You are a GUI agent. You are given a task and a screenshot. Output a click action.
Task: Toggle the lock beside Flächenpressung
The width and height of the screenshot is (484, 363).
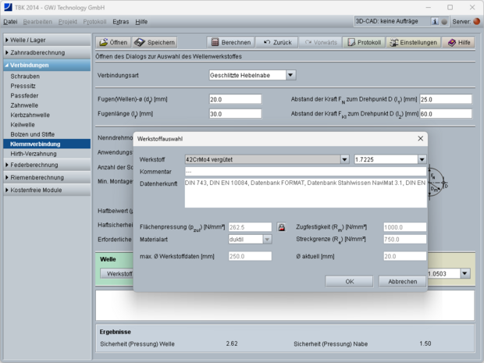(282, 227)
